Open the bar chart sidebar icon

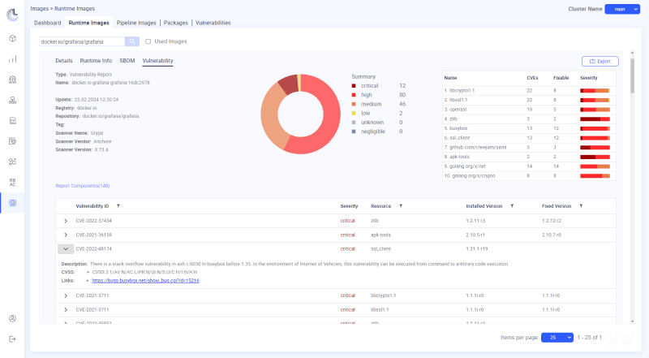[12, 59]
